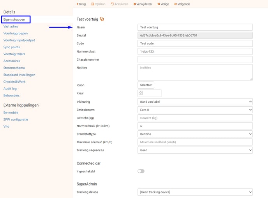This screenshot has height=198, width=268.
Task: Click the Opslaan save icon
Action: tap(93, 4)
